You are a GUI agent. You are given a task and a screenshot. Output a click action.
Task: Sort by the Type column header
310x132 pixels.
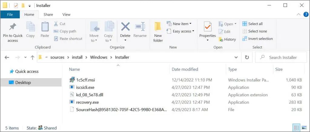click(x=232, y=69)
